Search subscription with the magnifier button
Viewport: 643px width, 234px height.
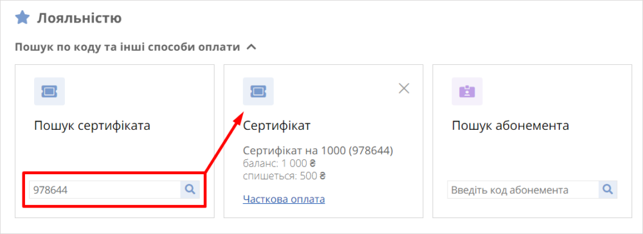click(x=608, y=190)
